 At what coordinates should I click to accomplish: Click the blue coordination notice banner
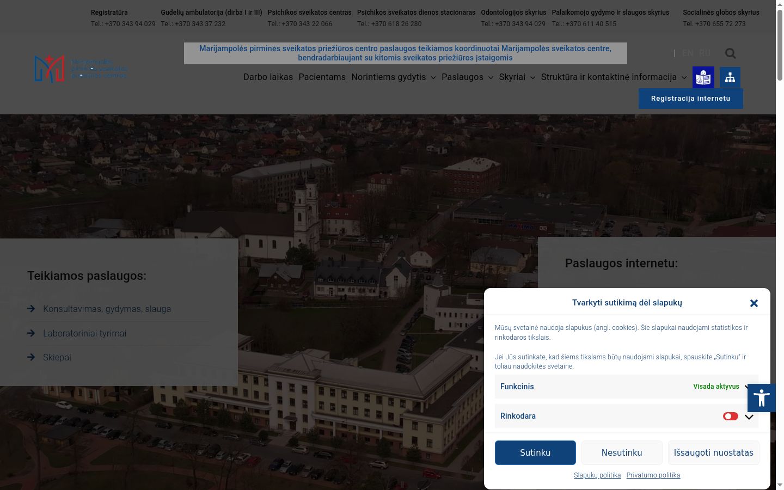(405, 53)
